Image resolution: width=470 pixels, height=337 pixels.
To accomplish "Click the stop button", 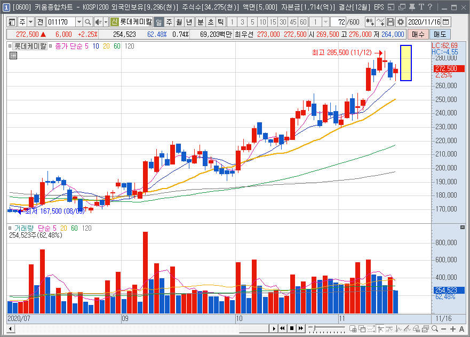I will point(292,328).
